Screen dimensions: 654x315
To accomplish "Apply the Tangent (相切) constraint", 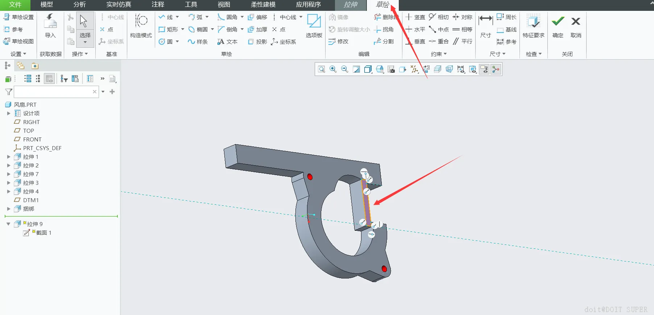I will tap(439, 17).
